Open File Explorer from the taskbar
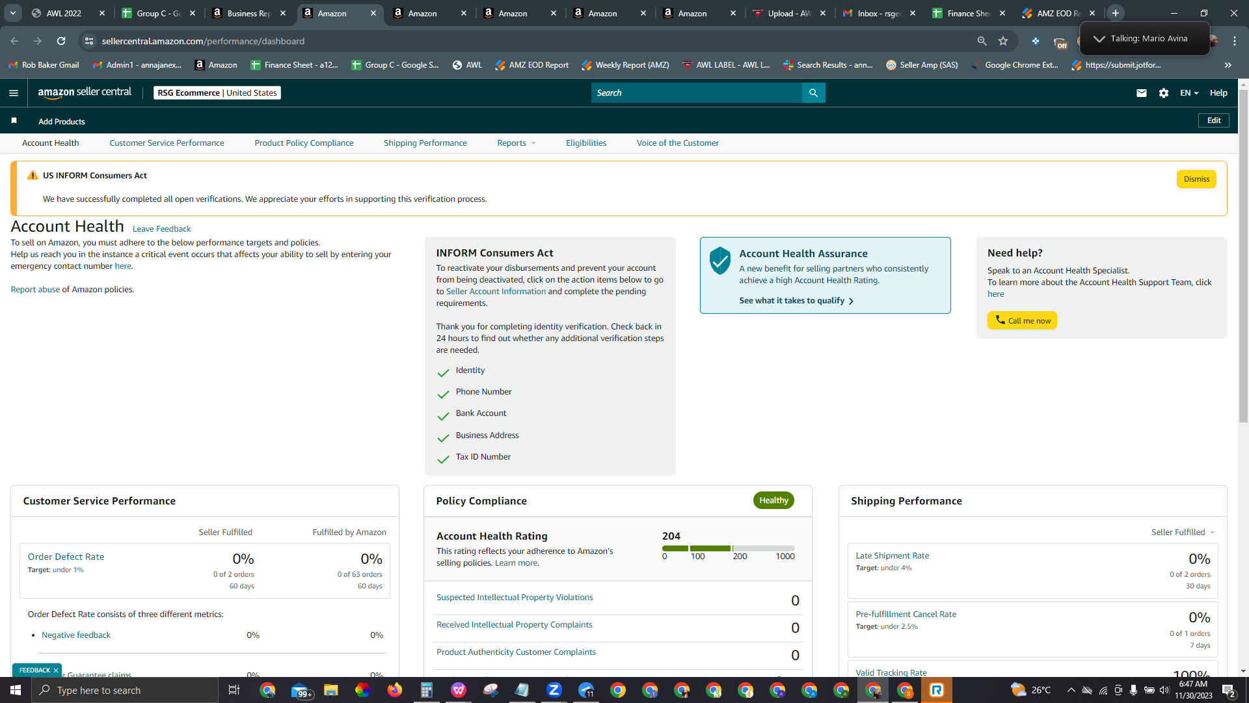Image resolution: width=1249 pixels, height=703 pixels. 331,690
